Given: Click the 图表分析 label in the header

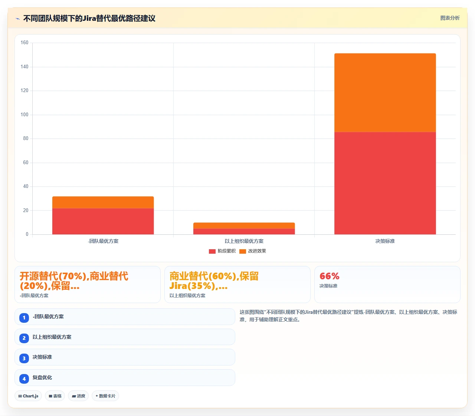Looking at the screenshot, I should coord(450,18).
